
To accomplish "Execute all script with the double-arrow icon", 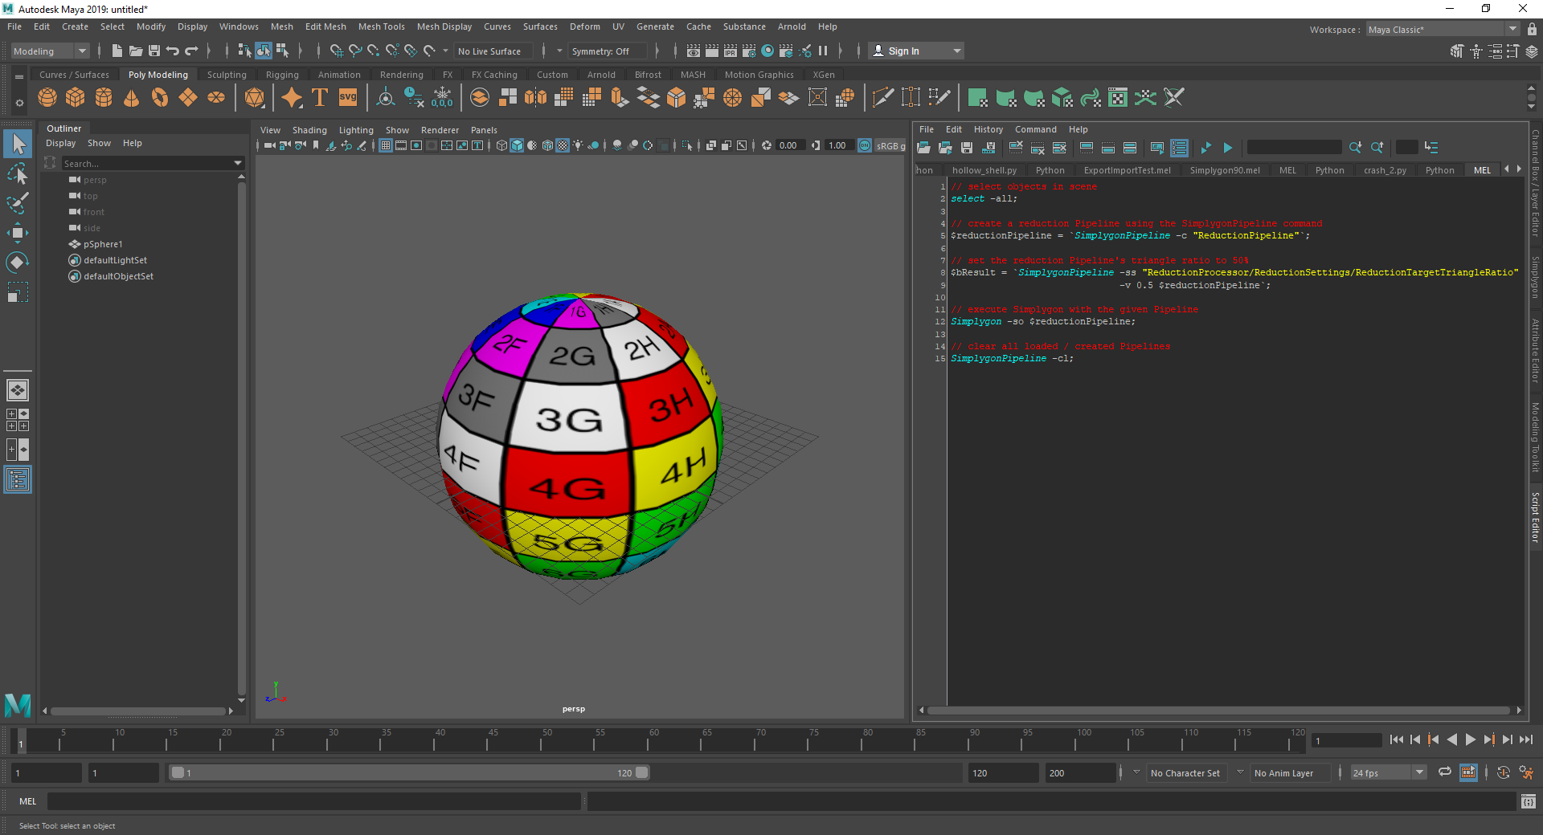I will tap(1205, 148).
